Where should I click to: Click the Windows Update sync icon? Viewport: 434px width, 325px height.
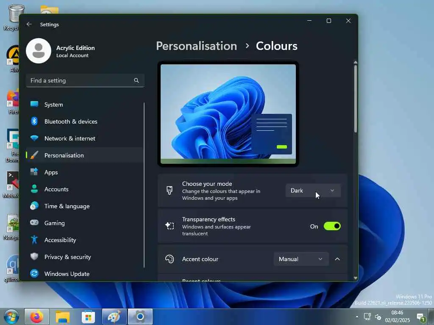pyautogui.click(x=34, y=274)
